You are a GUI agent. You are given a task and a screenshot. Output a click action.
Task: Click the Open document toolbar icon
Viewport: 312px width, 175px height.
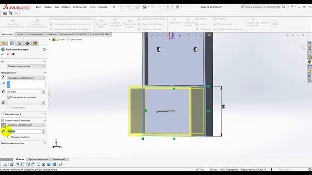click(x=129, y=7)
